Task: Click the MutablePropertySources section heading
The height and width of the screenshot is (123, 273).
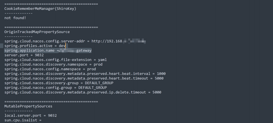Action: pyautogui.click(x=28, y=106)
